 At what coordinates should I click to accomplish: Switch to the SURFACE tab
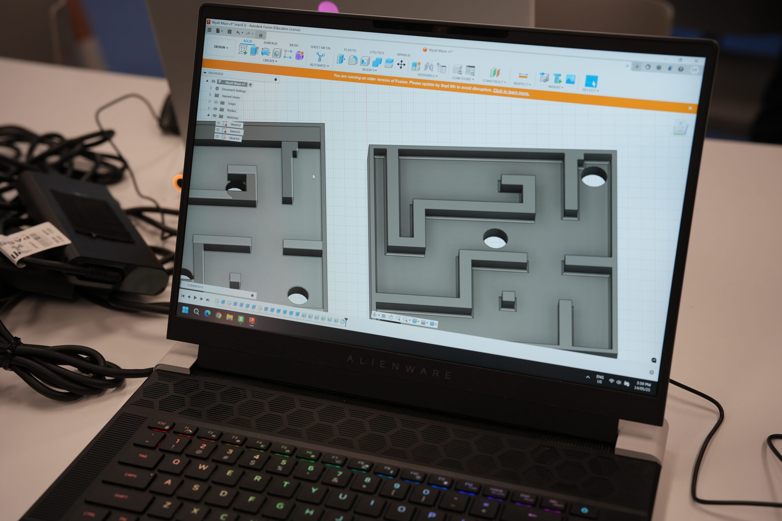[270, 43]
